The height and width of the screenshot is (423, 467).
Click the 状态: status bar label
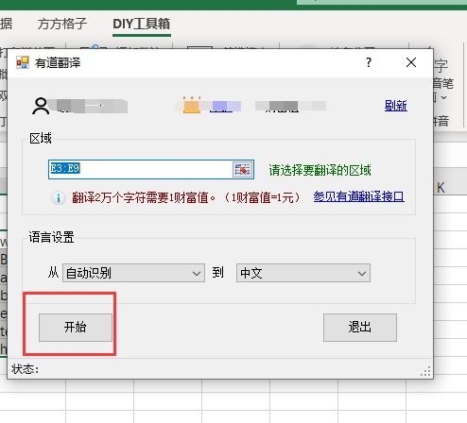pos(25,369)
